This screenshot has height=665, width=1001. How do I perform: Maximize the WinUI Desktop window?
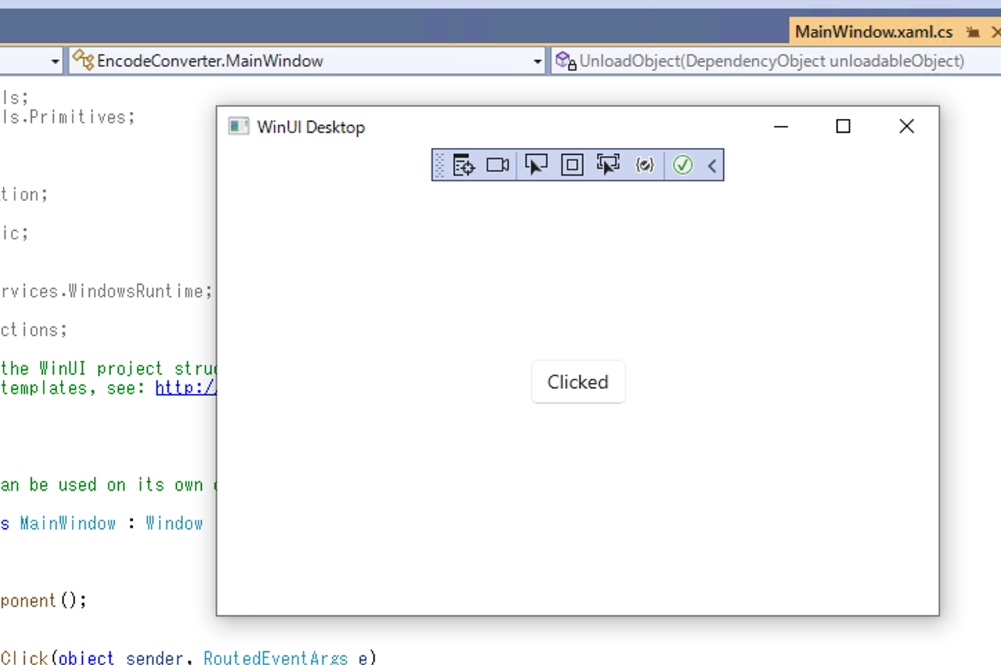[x=843, y=127]
